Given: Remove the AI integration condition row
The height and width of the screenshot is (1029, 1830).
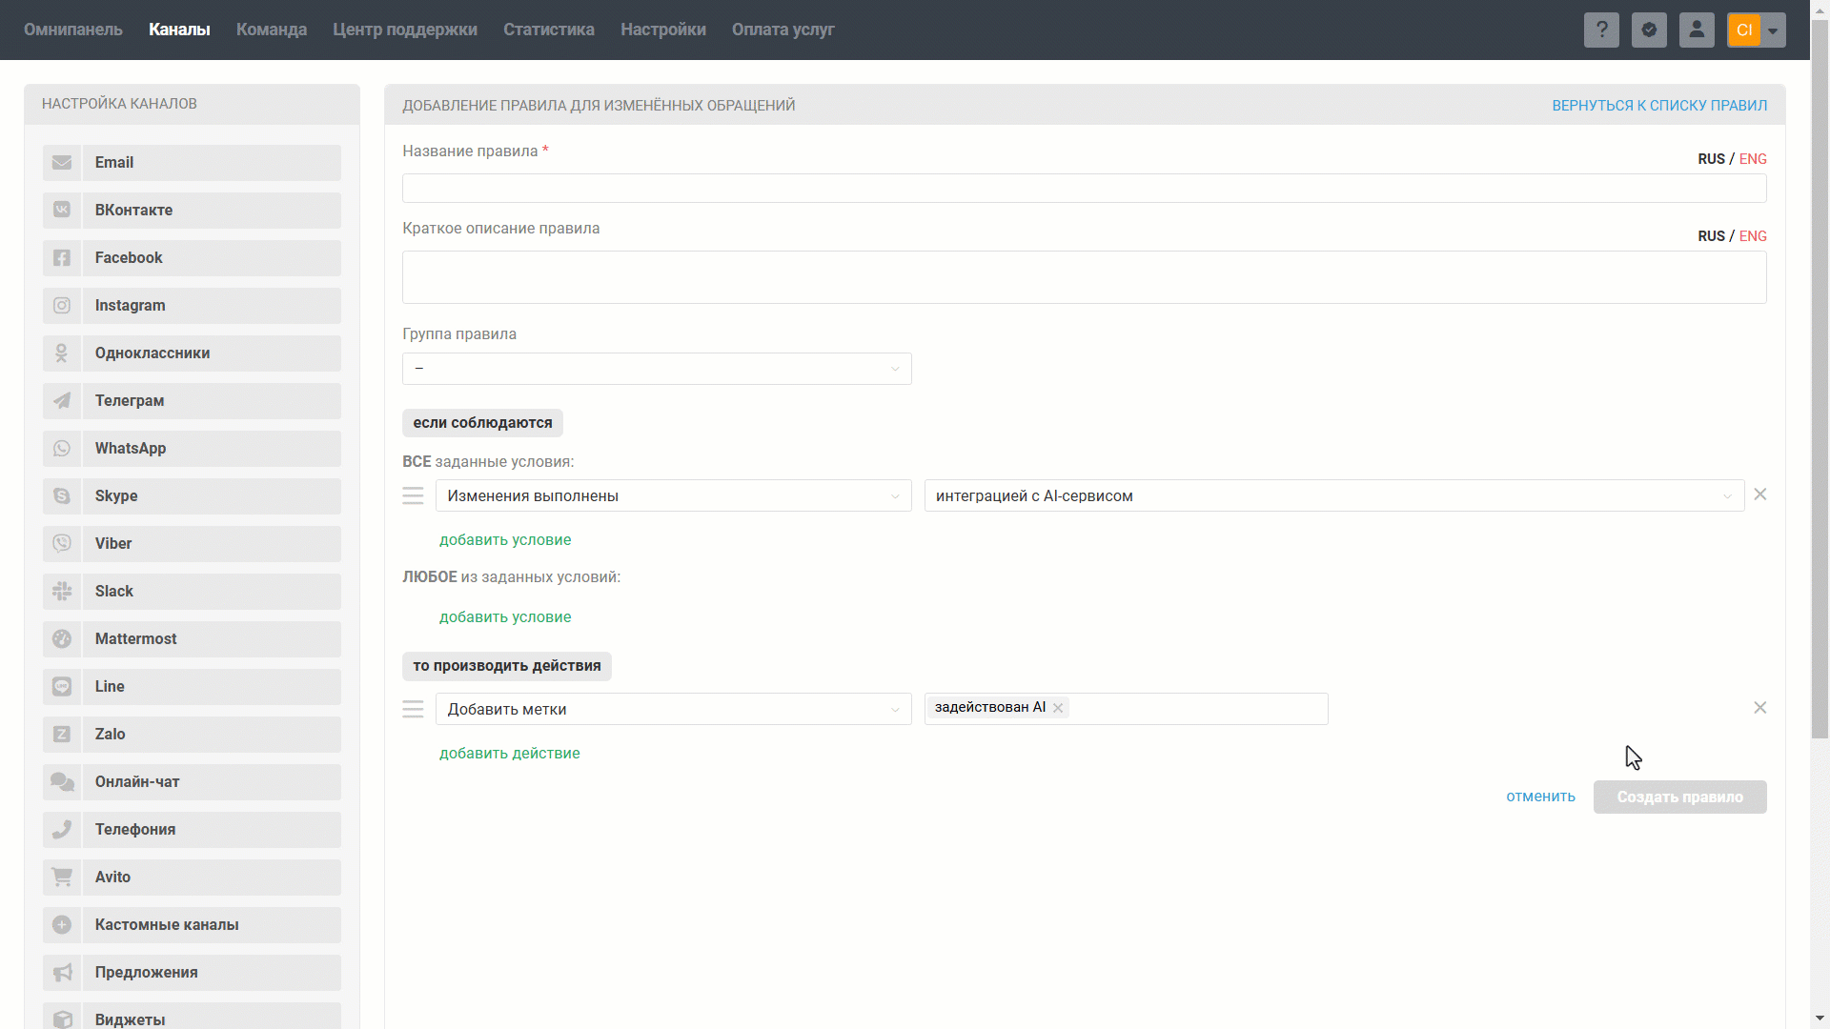Looking at the screenshot, I should coord(1760,494).
